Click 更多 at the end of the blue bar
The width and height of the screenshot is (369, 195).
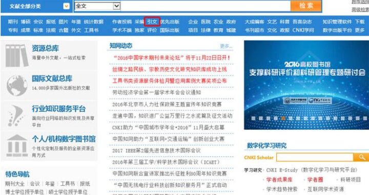pos(360,30)
